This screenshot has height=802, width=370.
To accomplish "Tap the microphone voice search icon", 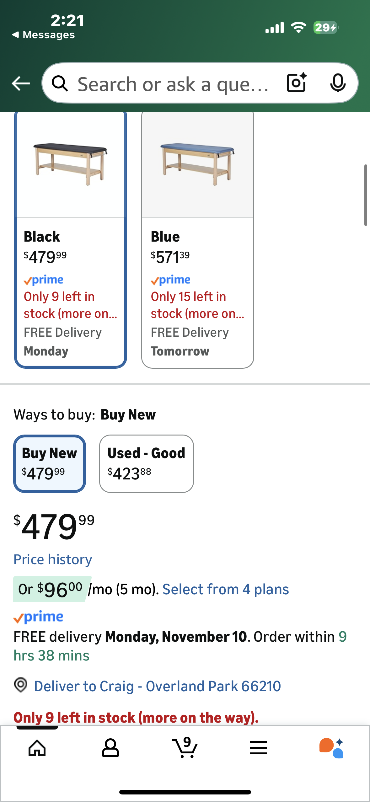I will [x=338, y=83].
